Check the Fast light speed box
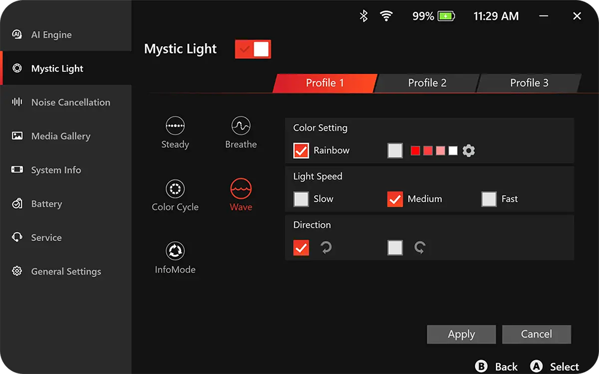Viewport: 599px width, 374px height. click(x=489, y=199)
